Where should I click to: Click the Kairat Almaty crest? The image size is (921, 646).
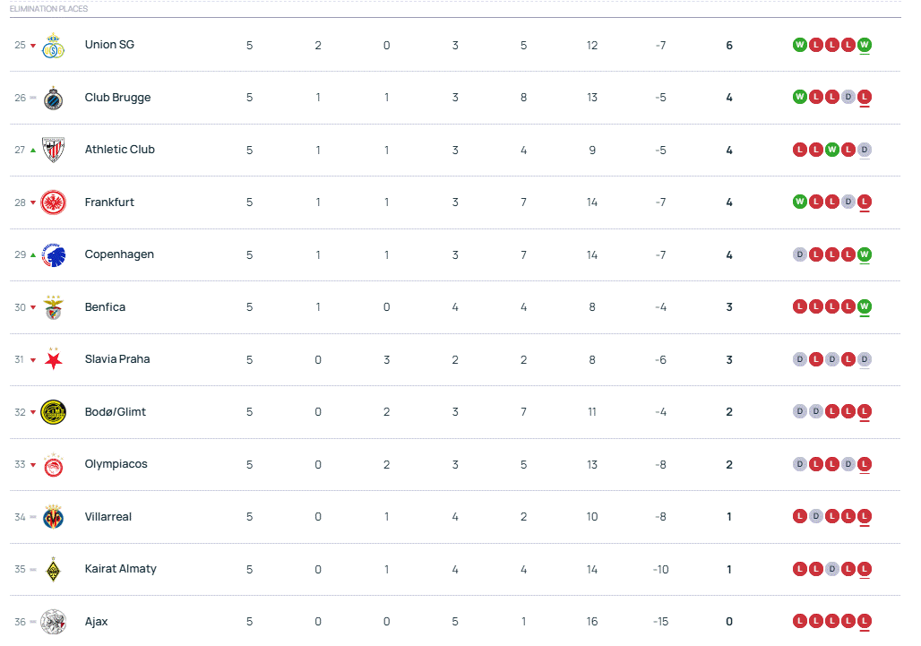tap(54, 570)
